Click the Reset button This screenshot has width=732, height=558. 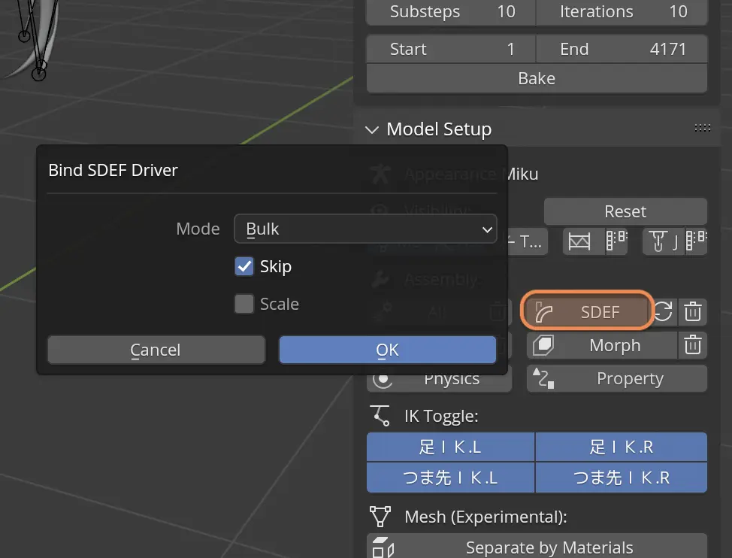(x=625, y=211)
